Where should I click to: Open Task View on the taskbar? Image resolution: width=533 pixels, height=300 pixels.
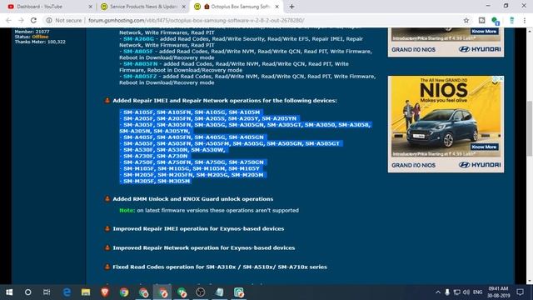click(x=47, y=292)
